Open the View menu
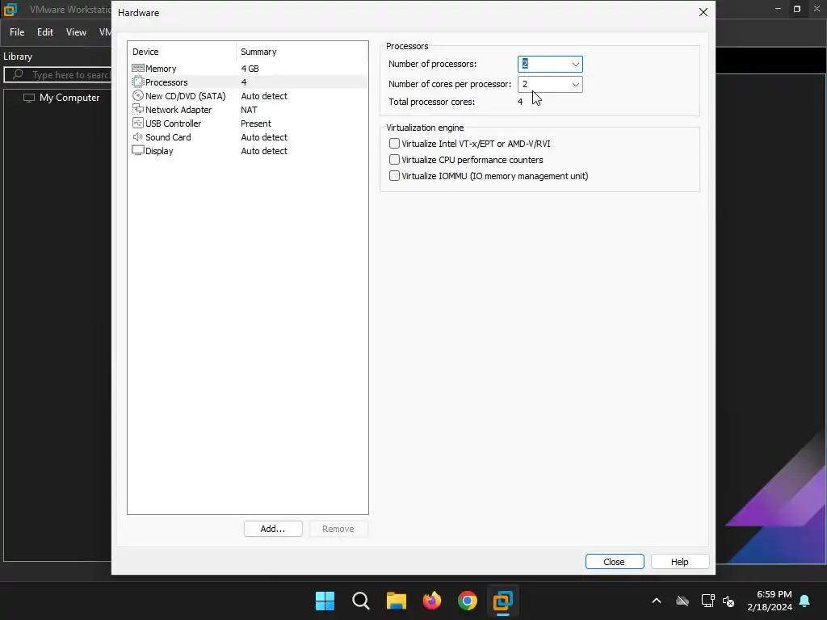827x620 pixels. (x=76, y=32)
